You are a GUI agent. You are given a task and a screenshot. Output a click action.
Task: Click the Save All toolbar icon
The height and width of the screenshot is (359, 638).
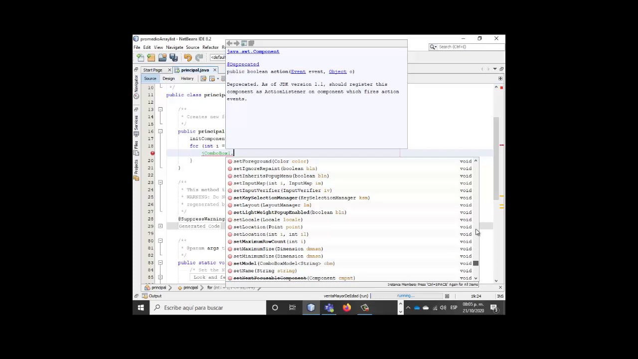pyautogui.click(x=173, y=58)
